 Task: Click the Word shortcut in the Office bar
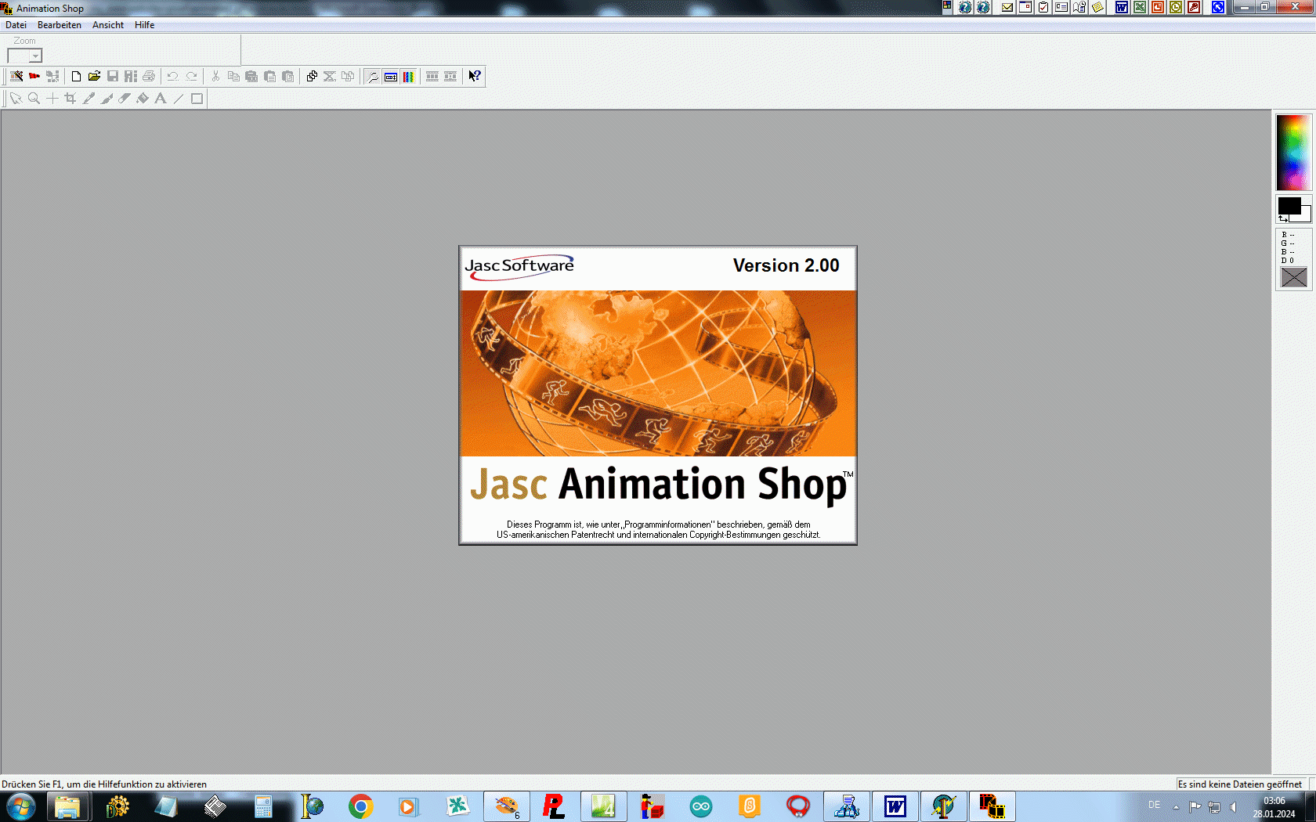[1122, 7]
